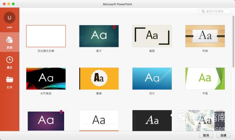The width and height of the screenshot is (235, 140).
Task: Click the 环保 label text
Action: [205, 51]
